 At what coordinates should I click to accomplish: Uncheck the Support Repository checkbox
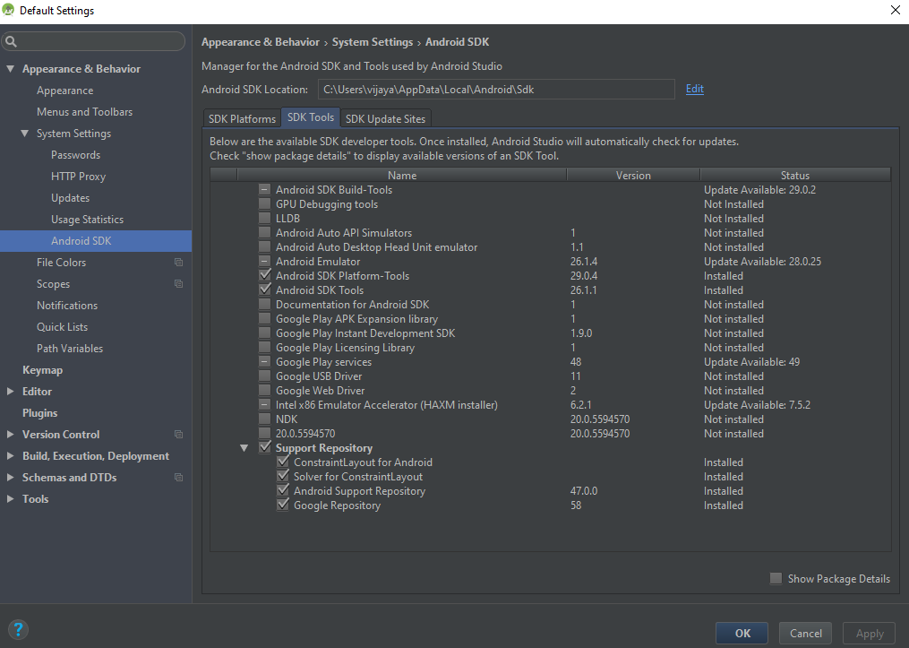[x=264, y=447]
